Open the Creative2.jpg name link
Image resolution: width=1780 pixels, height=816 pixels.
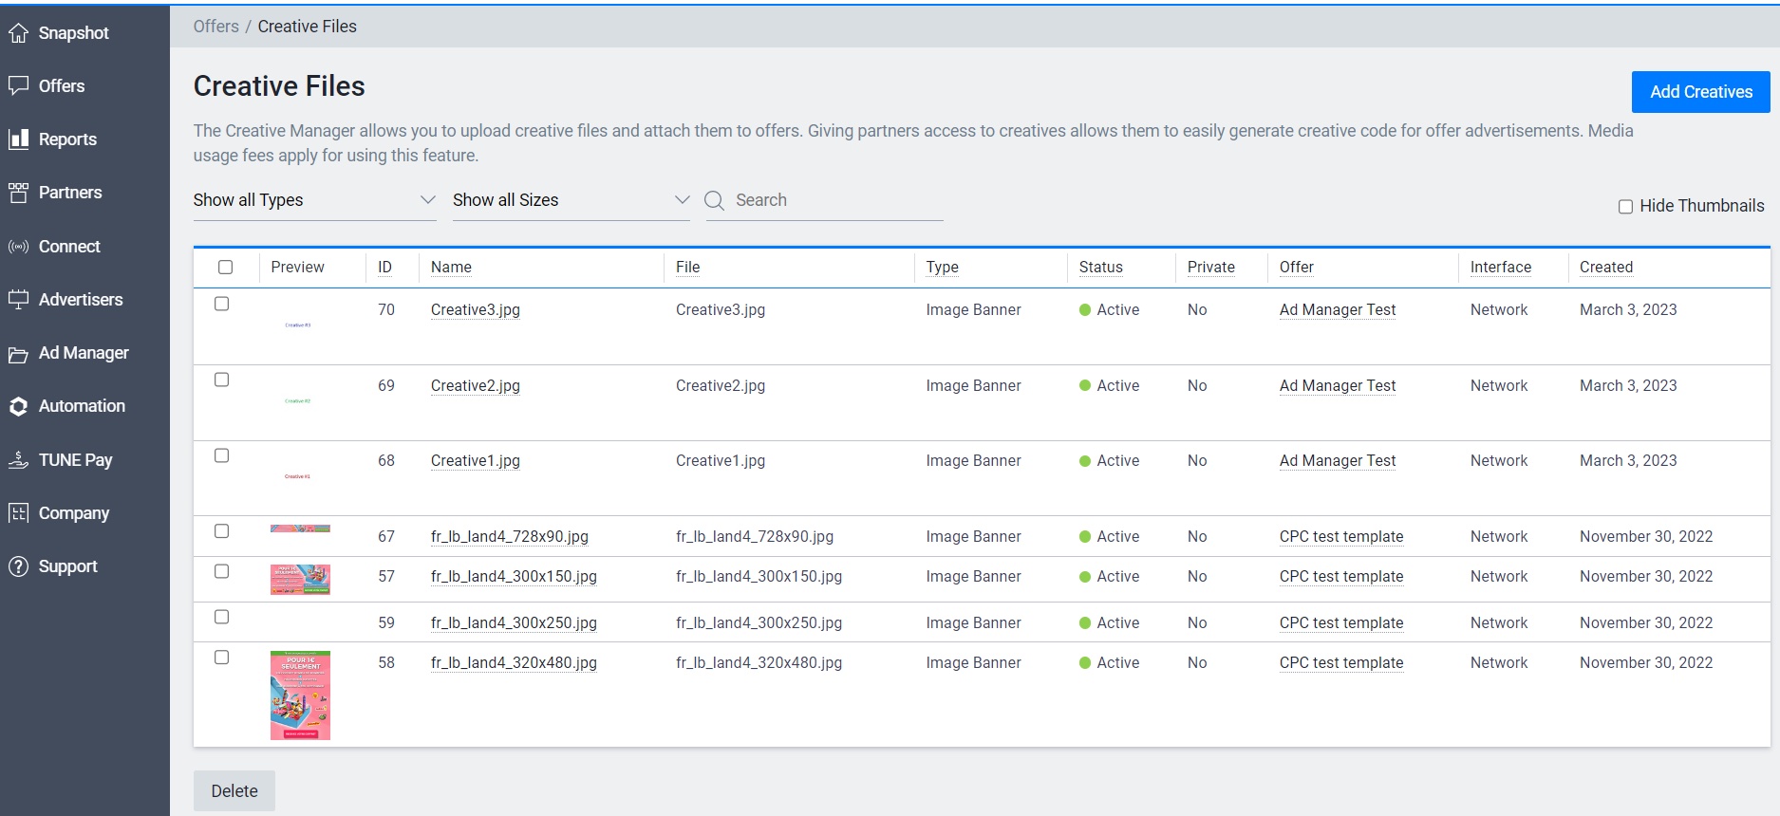476,385
